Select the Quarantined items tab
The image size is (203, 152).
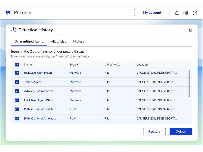(x=29, y=41)
